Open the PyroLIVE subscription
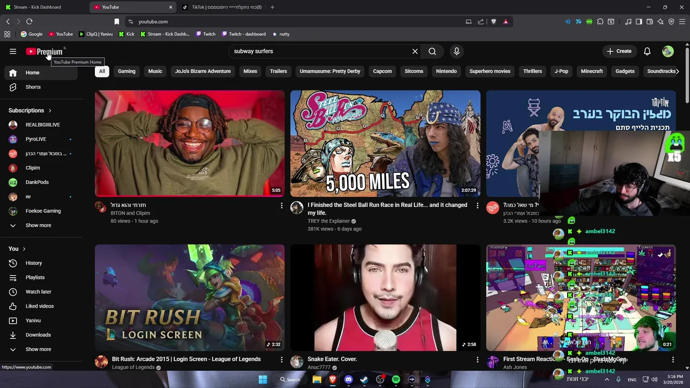Image resolution: width=690 pixels, height=388 pixels. click(41, 139)
